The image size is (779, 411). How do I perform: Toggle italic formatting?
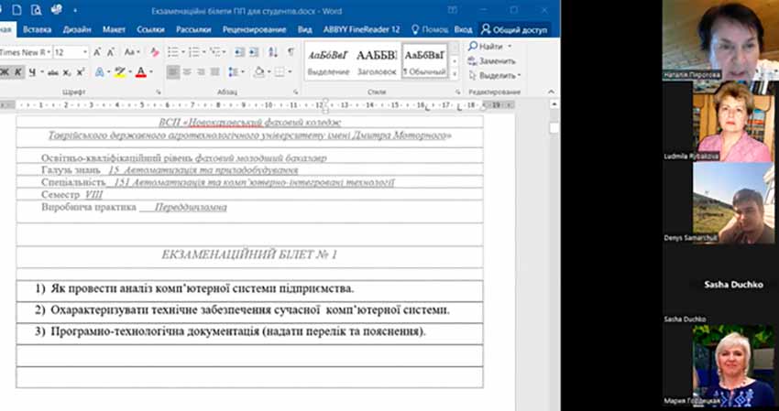[16, 72]
